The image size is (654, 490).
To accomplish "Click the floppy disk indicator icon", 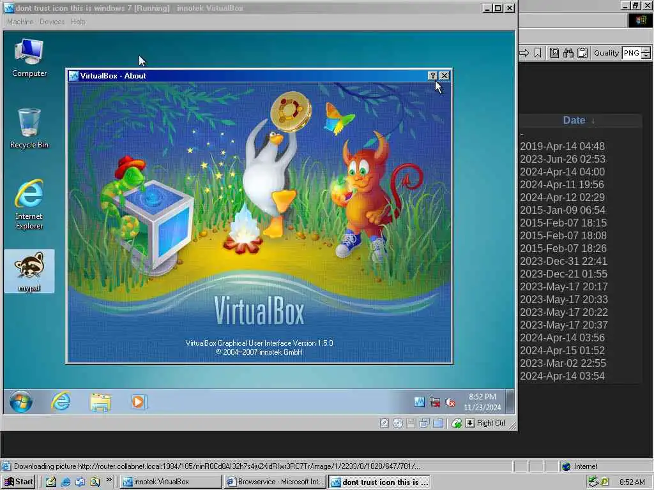I will [411, 424].
